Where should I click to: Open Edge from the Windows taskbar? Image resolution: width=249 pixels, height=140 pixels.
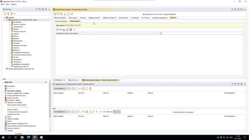coord(28,137)
